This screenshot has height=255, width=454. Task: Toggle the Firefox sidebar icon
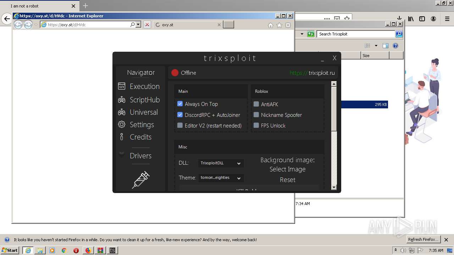coord(422,19)
